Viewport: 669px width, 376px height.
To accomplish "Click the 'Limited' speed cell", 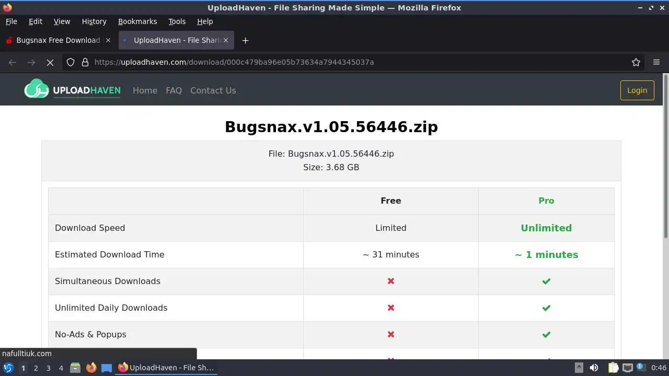I will click(x=391, y=228).
